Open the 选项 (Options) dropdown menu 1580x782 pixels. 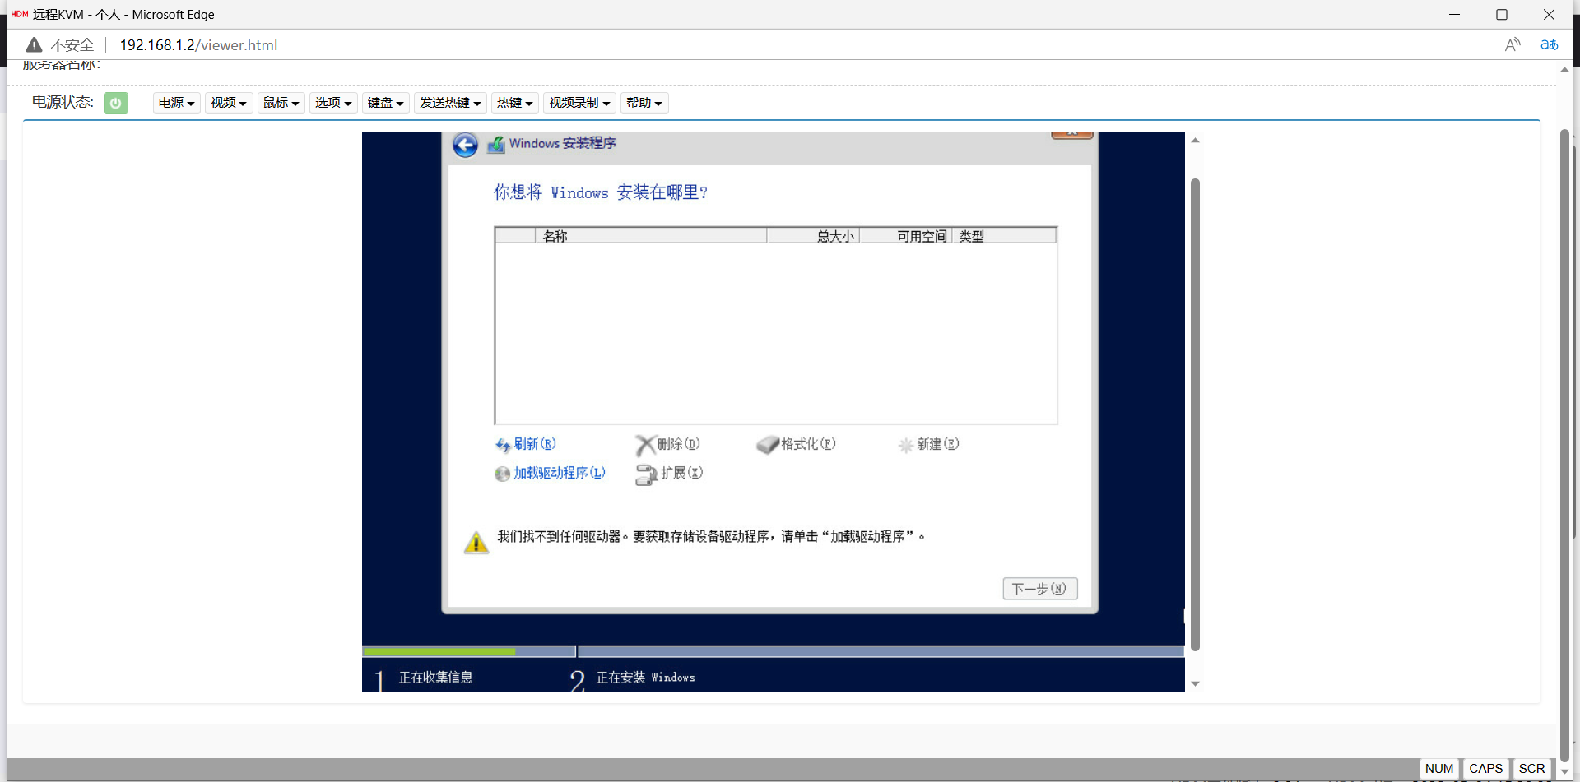333,103
